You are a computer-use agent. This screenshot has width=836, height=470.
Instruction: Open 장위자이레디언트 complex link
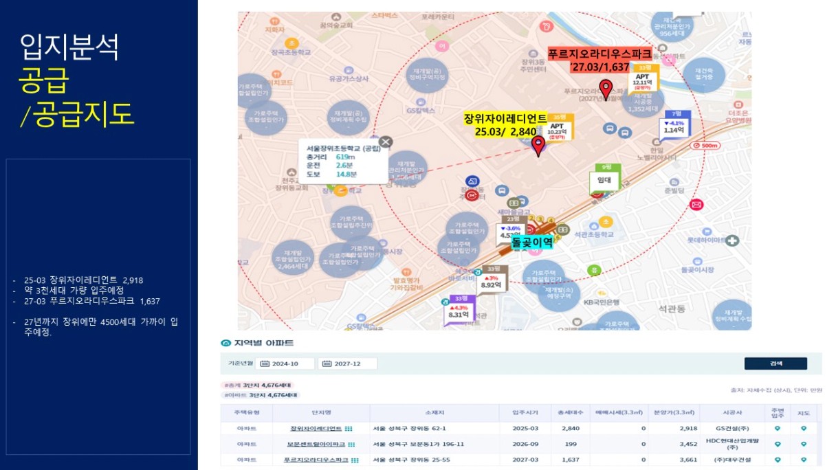(x=316, y=428)
